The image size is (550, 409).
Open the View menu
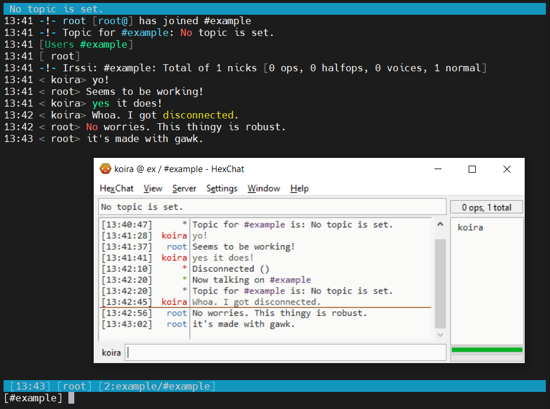153,189
